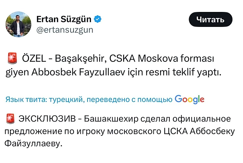Click the blue verified badge icon

click(98, 19)
